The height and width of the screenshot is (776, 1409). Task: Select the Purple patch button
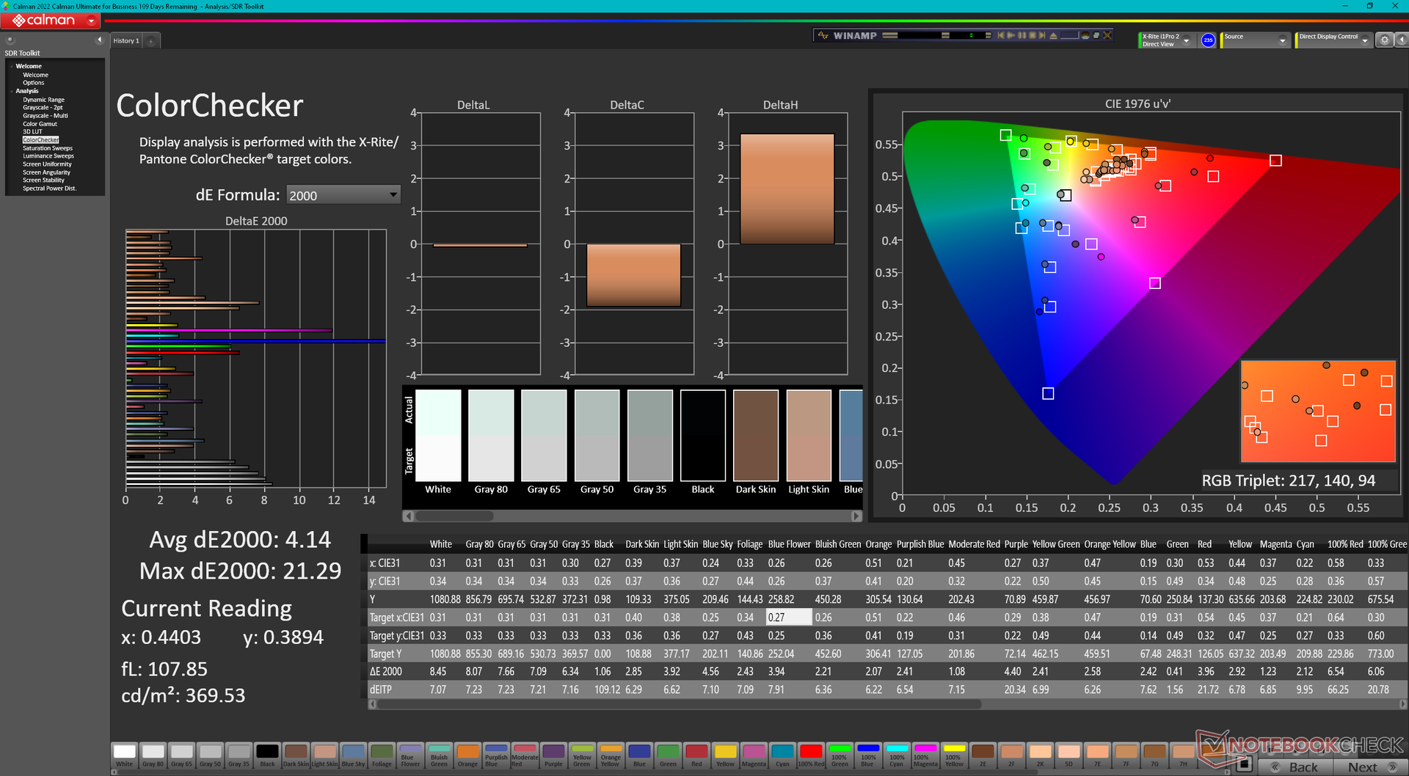tap(553, 755)
